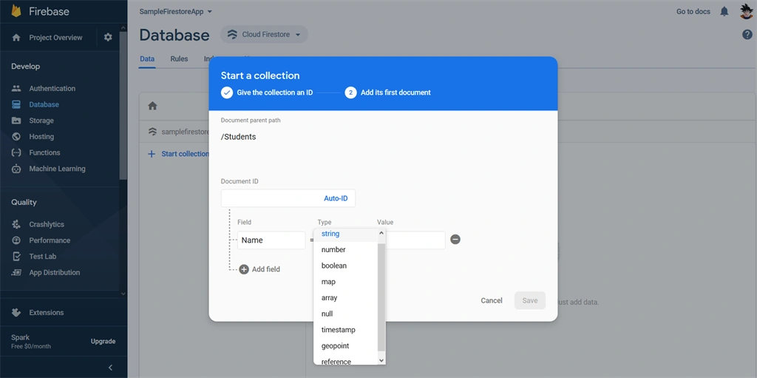Select the number type option
Image resolution: width=757 pixels, height=378 pixels.
pyautogui.click(x=346, y=249)
